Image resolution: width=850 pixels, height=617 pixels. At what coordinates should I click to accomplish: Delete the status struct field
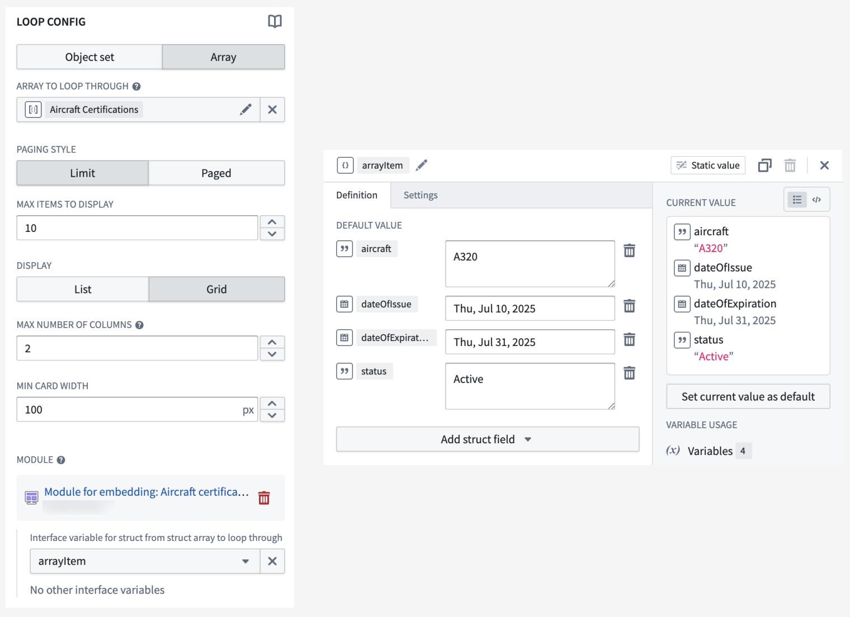pyautogui.click(x=629, y=373)
